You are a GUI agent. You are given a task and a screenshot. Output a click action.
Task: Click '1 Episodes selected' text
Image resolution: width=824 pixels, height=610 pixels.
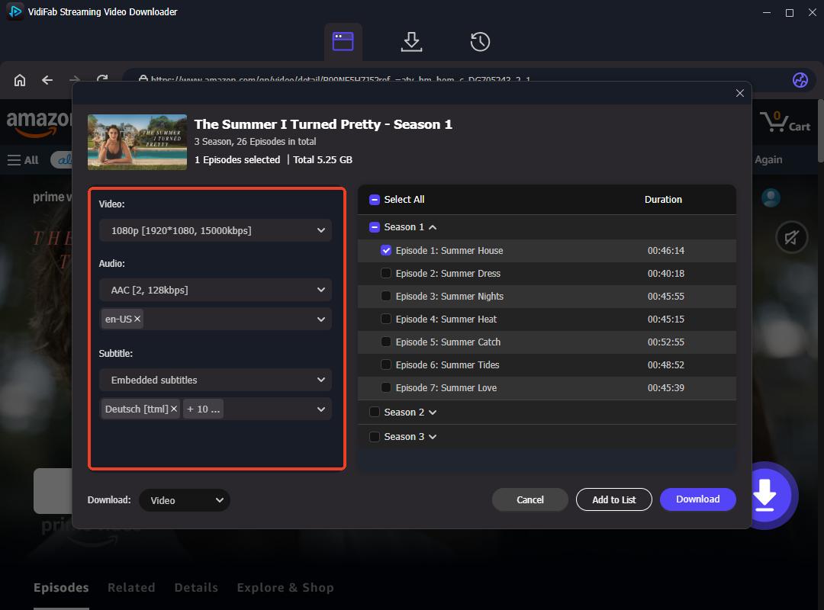(x=237, y=159)
